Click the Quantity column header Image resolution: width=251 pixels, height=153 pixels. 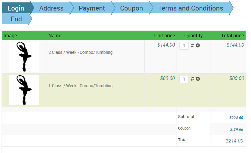[194, 35]
